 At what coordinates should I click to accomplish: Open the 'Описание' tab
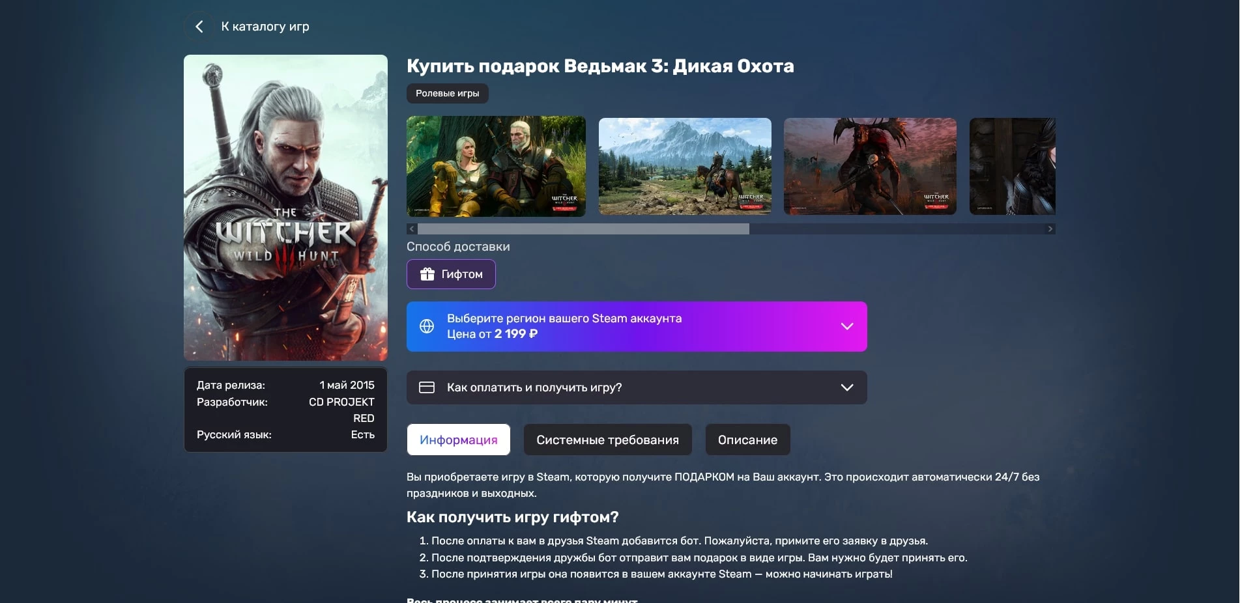click(x=747, y=440)
